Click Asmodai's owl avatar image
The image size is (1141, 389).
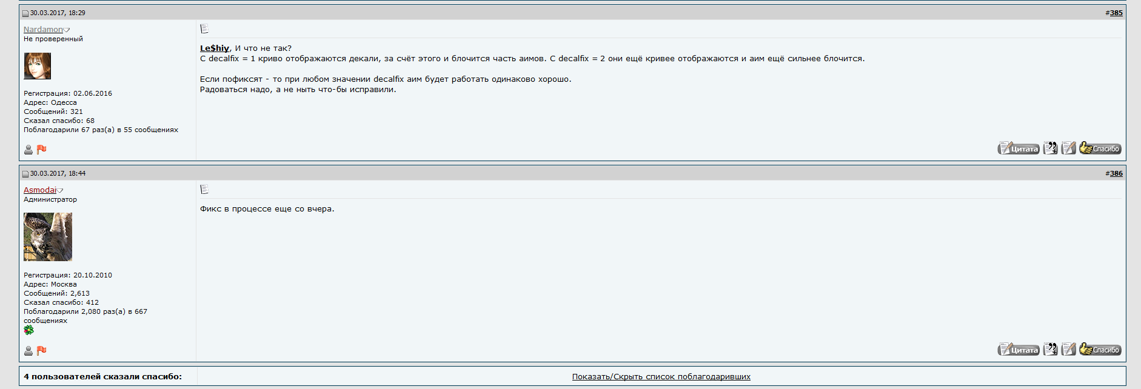pyautogui.click(x=48, y=237)
